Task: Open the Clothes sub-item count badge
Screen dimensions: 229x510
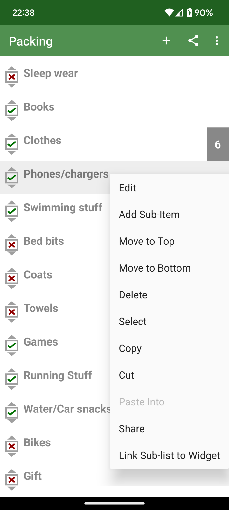Action: click(x=218, y=144)
